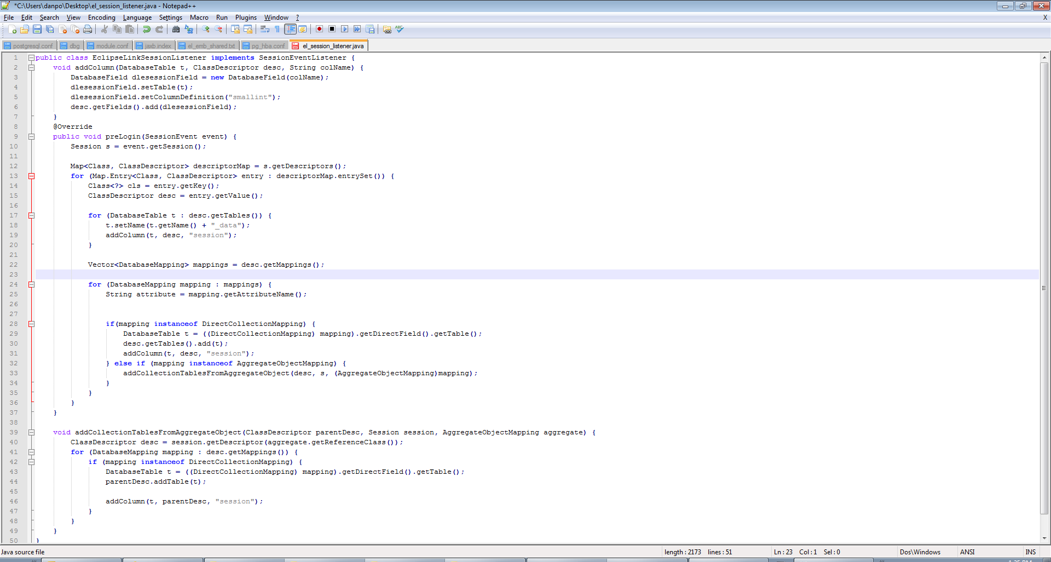Collapse preLogin method fold at line 9
Image resolution: width=1051 pixels, height=562 pixels.
(x=31, y=136)
